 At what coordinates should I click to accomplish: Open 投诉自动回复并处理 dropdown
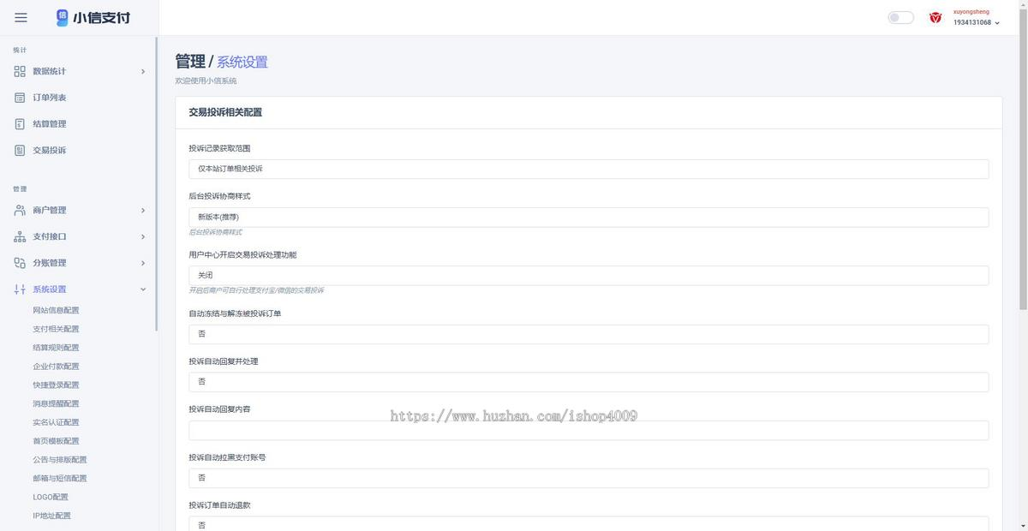[589, 382]
